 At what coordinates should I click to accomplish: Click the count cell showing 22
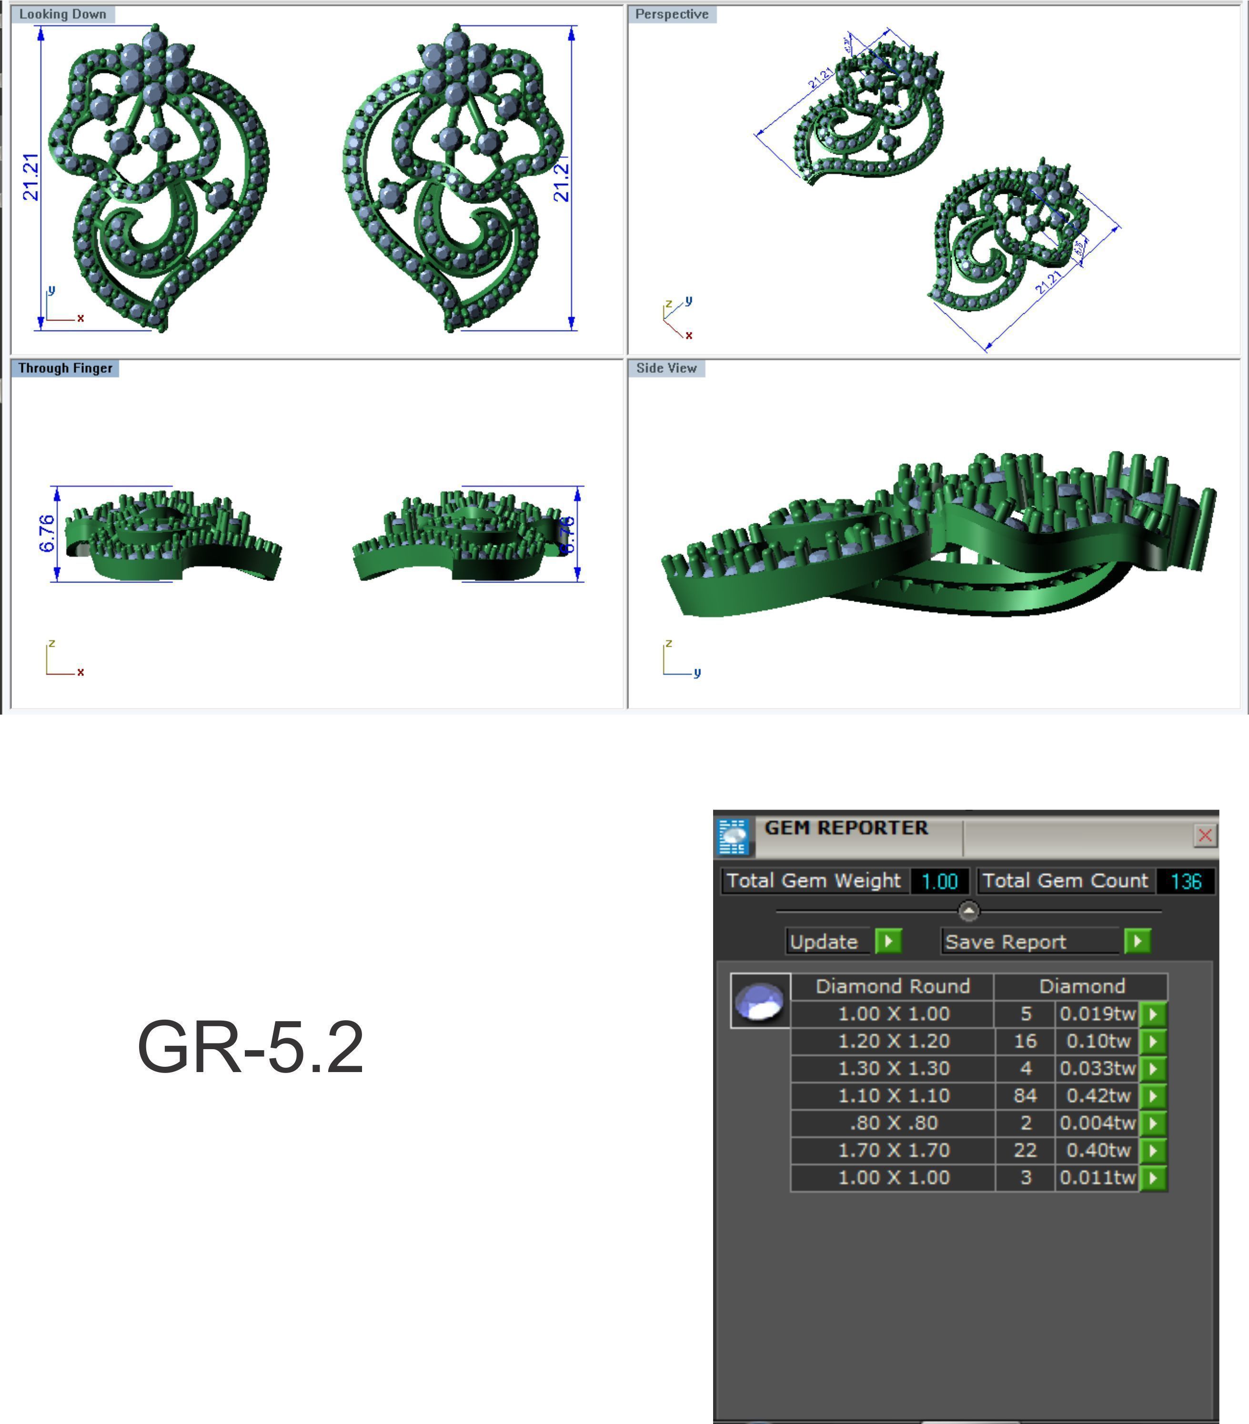pos(1025,1150)
